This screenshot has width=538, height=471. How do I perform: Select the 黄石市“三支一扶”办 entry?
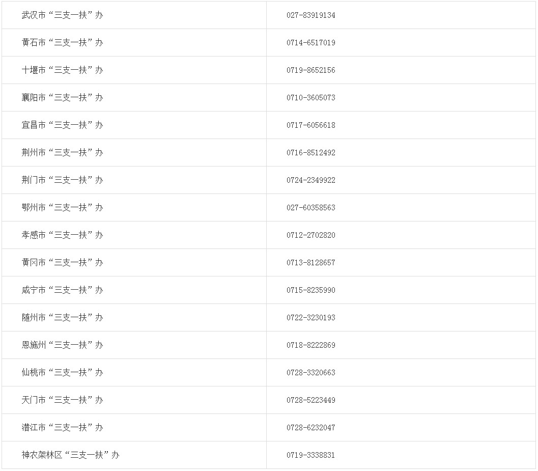tap(62, 43)
